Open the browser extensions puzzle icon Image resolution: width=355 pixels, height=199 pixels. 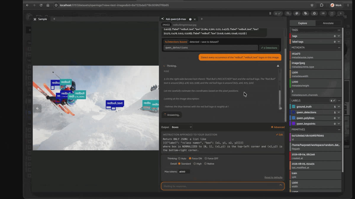tap(322, 5)
